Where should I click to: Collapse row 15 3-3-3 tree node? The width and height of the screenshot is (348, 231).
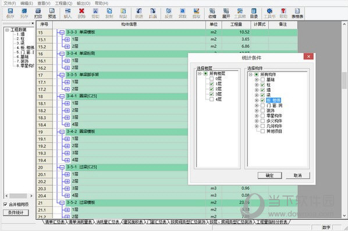coord(62,33)
